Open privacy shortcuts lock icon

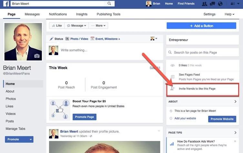233,4
